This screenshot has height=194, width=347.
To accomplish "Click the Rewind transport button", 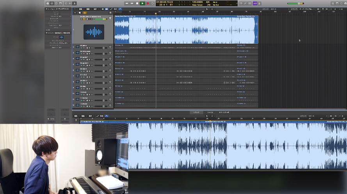I will pyautogui.click(x=126, y=3).
